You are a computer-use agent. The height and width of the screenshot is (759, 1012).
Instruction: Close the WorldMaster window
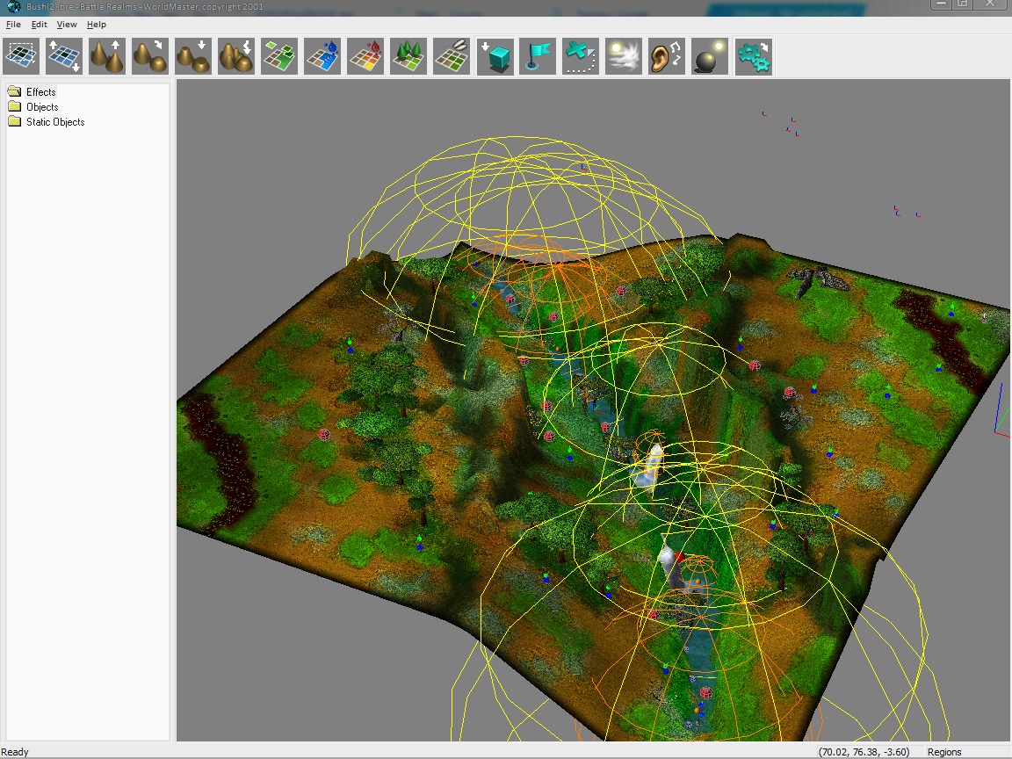[991, 4]
